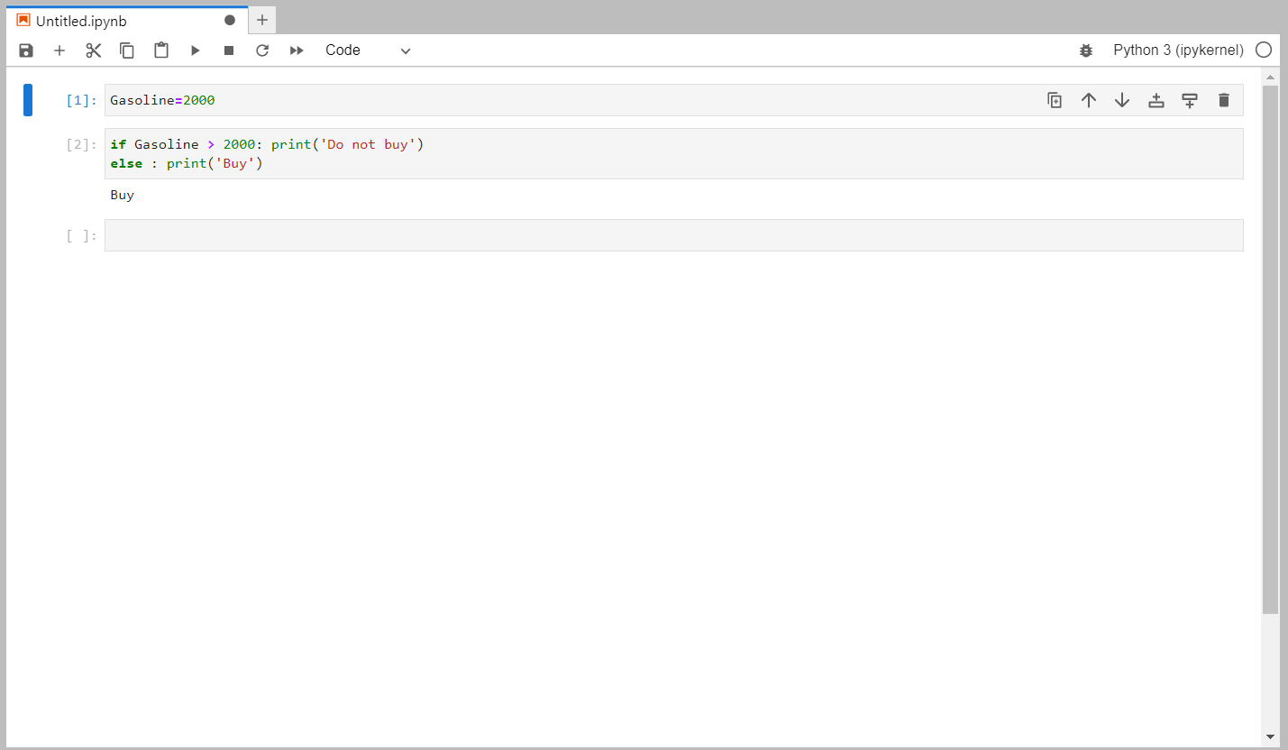Viewport: 1288px width, 750px height.
Task: Delete the Gasoline=2000 cell
Action: pyautogui.click(x=1223, y=100)
